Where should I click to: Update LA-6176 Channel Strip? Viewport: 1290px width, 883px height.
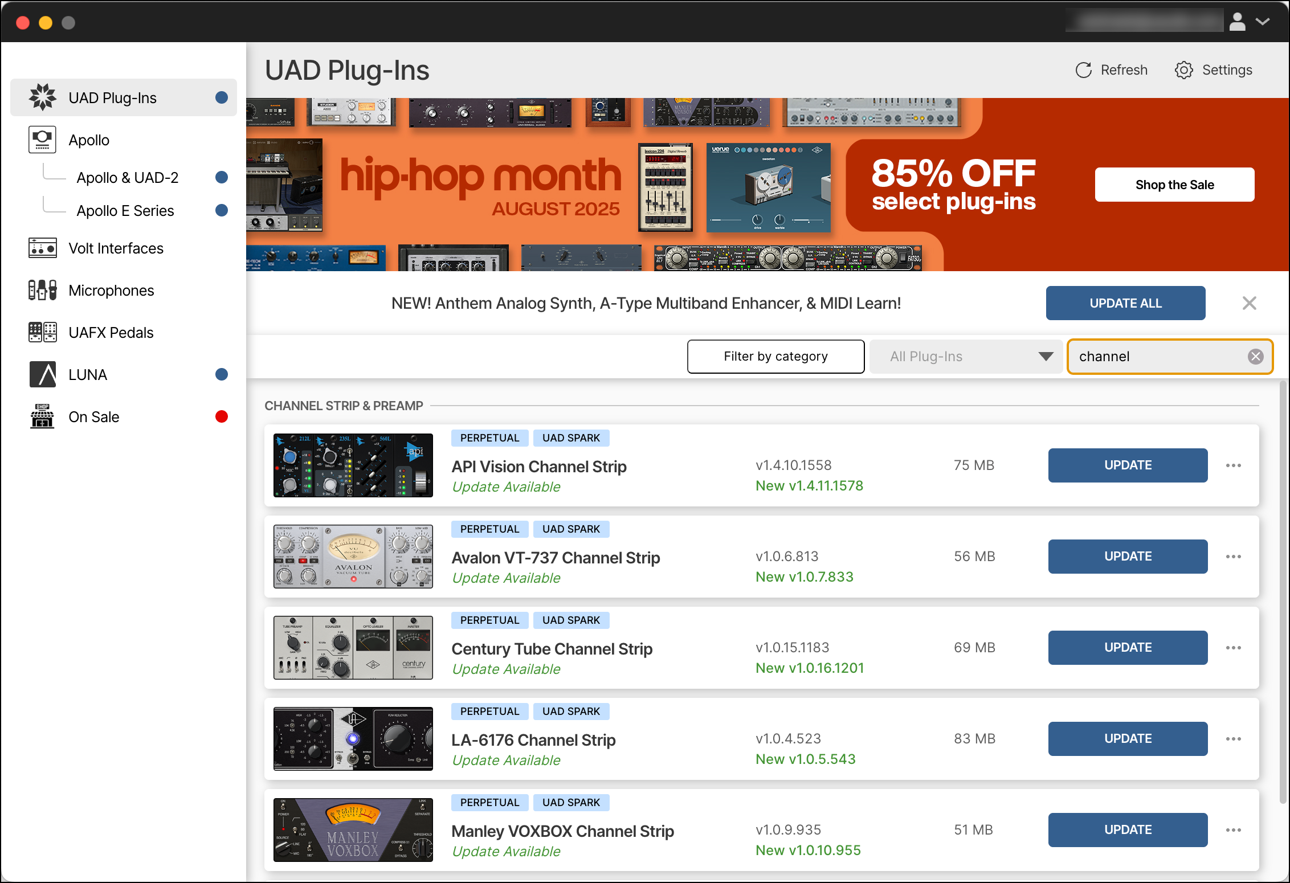point(1128,739)
